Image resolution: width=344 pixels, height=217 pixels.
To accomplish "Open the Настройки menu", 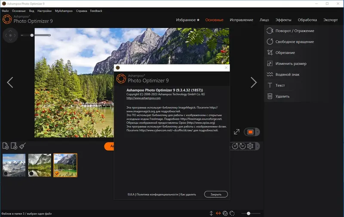I will [45, 11].
